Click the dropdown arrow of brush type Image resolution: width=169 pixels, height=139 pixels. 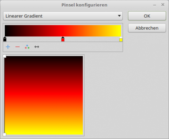point(119,16)
